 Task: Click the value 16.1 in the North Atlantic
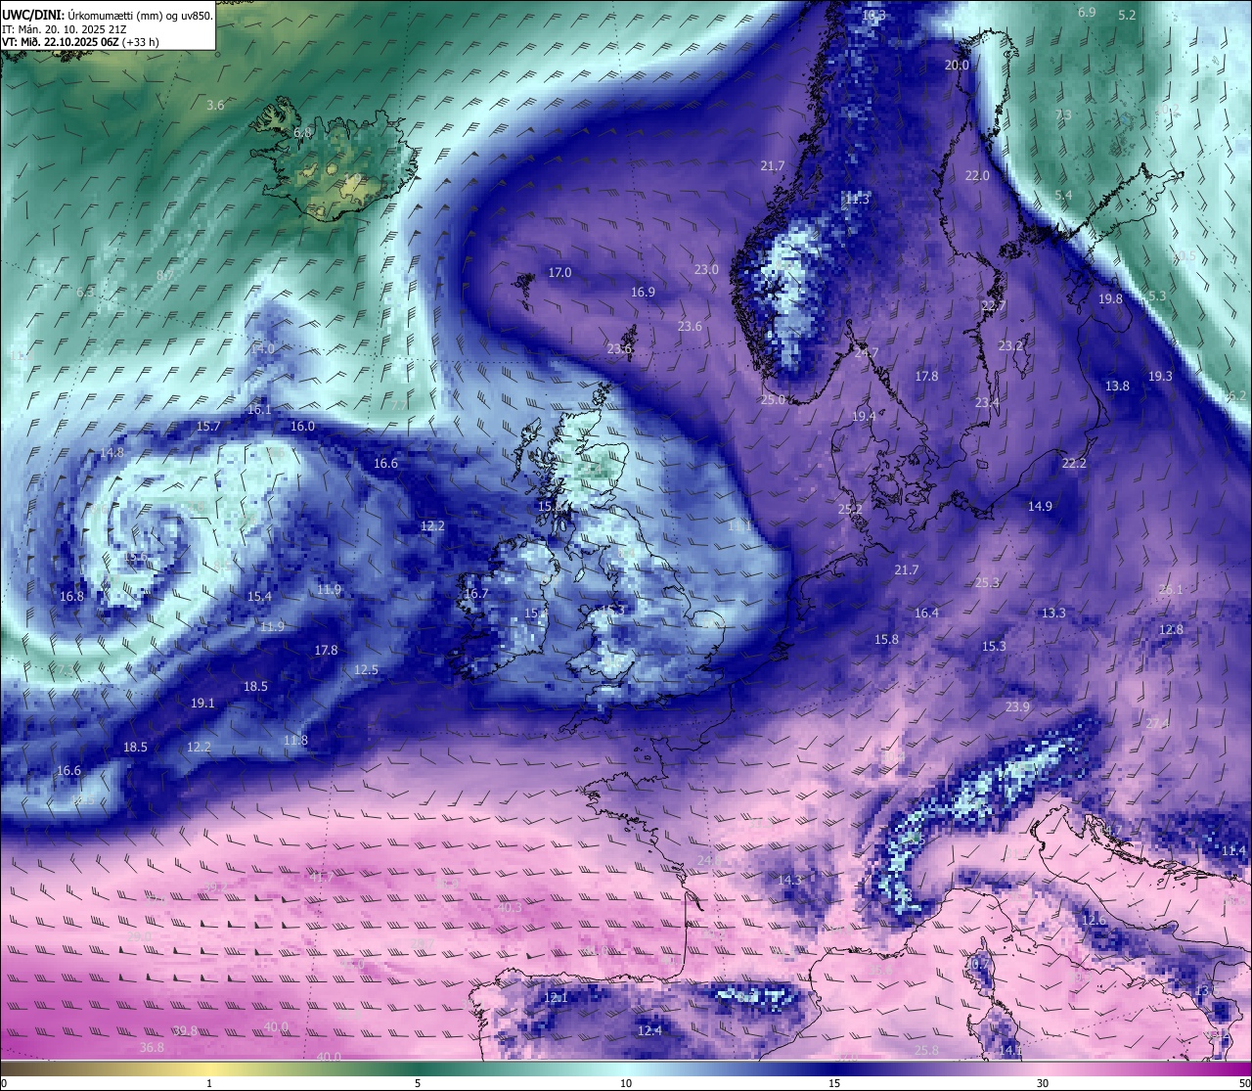(259, 410)
